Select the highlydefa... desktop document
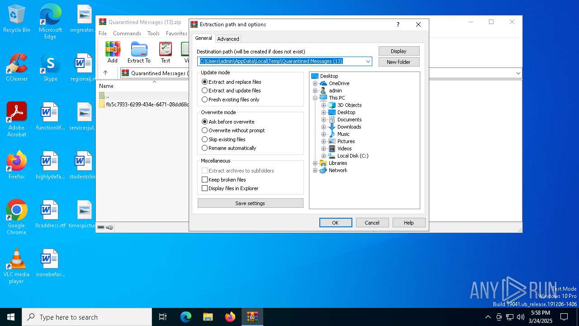Image resolution: width=579 pixels, height=326 pixels. pos(50,165)
